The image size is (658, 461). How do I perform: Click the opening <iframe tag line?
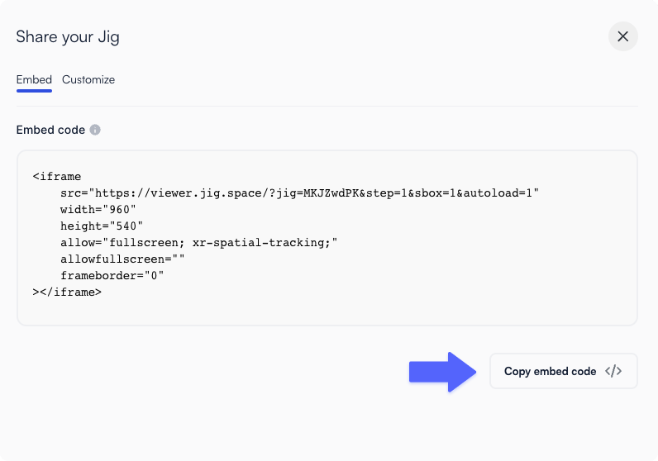click(x=57, y=177)
